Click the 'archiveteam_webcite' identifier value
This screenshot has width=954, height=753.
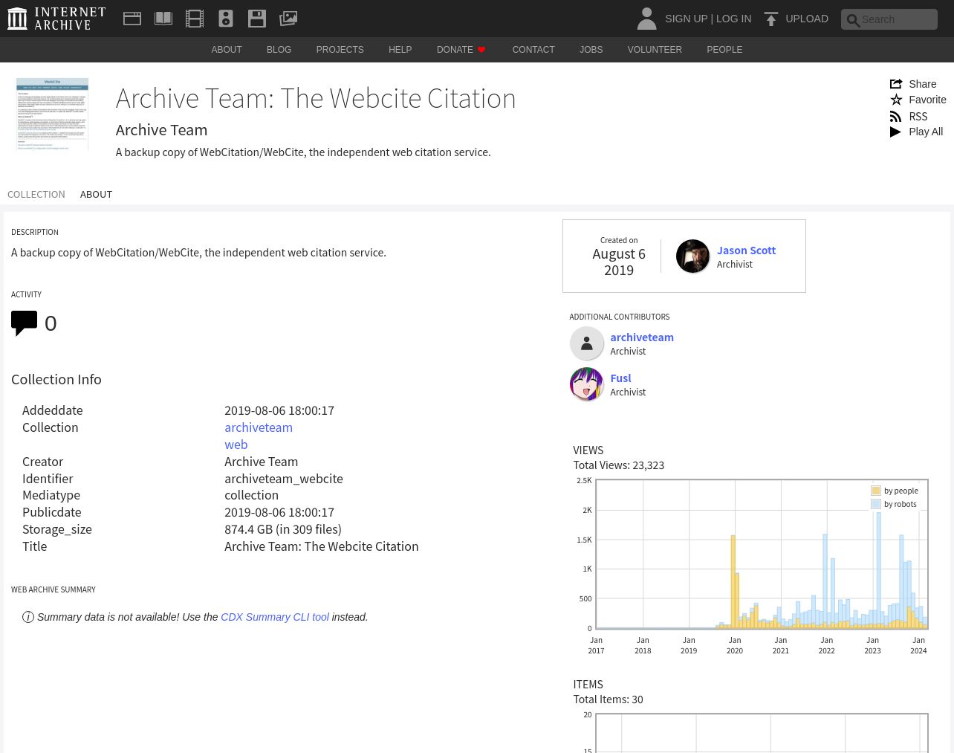[284, 479]
